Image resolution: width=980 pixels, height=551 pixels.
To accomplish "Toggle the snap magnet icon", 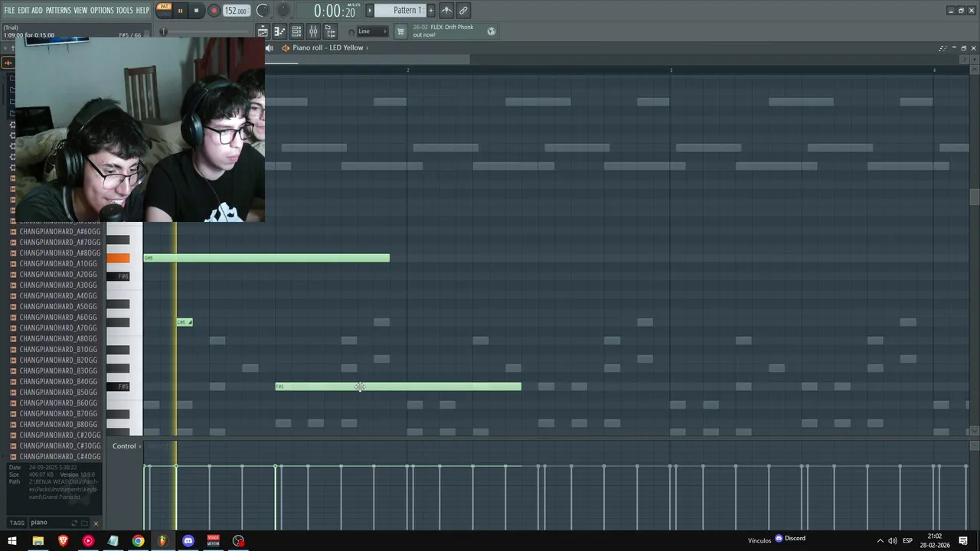I will [x=351, y=32].
